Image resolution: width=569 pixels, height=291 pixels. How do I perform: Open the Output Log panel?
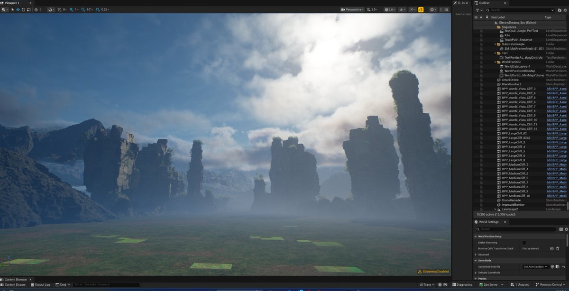[x=42, y=285]
